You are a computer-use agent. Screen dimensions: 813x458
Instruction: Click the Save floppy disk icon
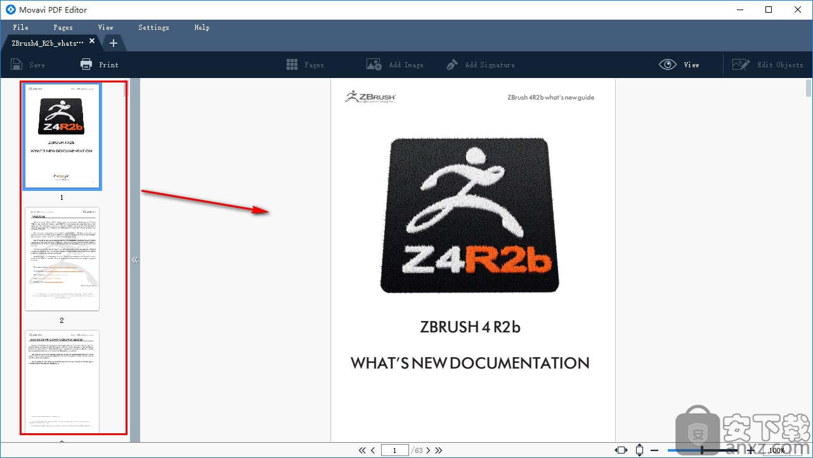click(16, 64)
